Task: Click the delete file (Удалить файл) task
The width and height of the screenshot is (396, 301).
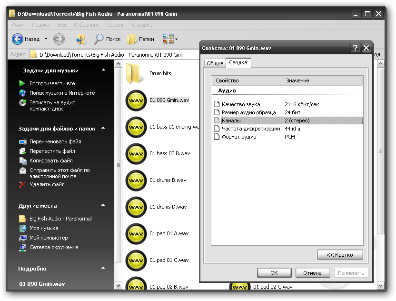Action: 47,184
